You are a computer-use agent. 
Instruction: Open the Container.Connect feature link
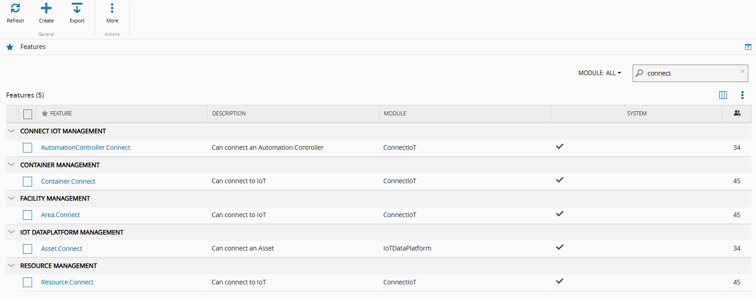point(68,181)
